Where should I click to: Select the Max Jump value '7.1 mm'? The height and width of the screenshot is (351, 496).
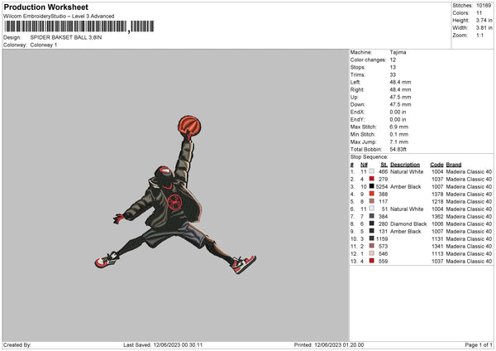(399, 142)
